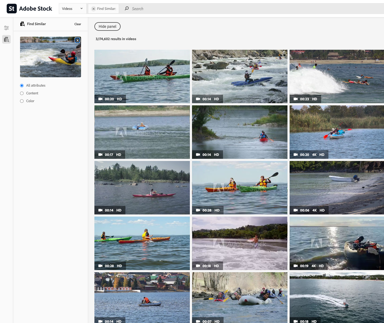Remove the reference image with X icon
The width and height of the screenshot is (384, 323).
click(x=78, y=40)
